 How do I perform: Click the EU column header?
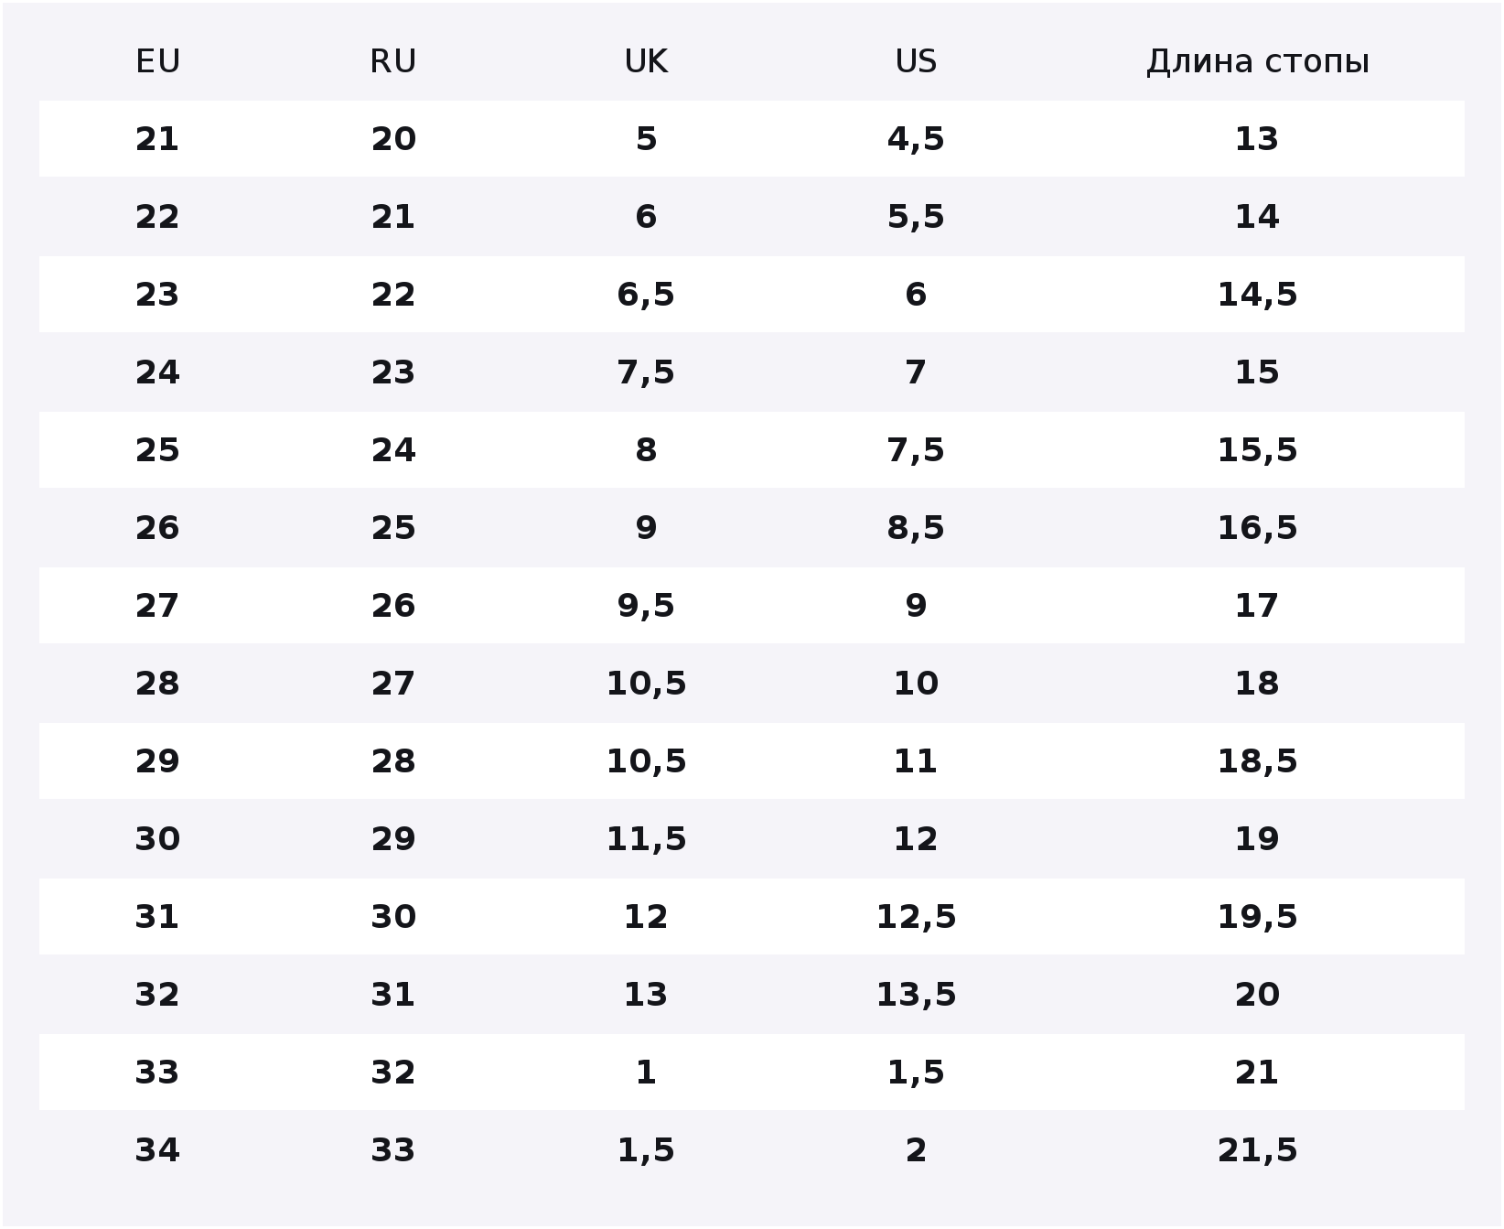pos(157,61)
